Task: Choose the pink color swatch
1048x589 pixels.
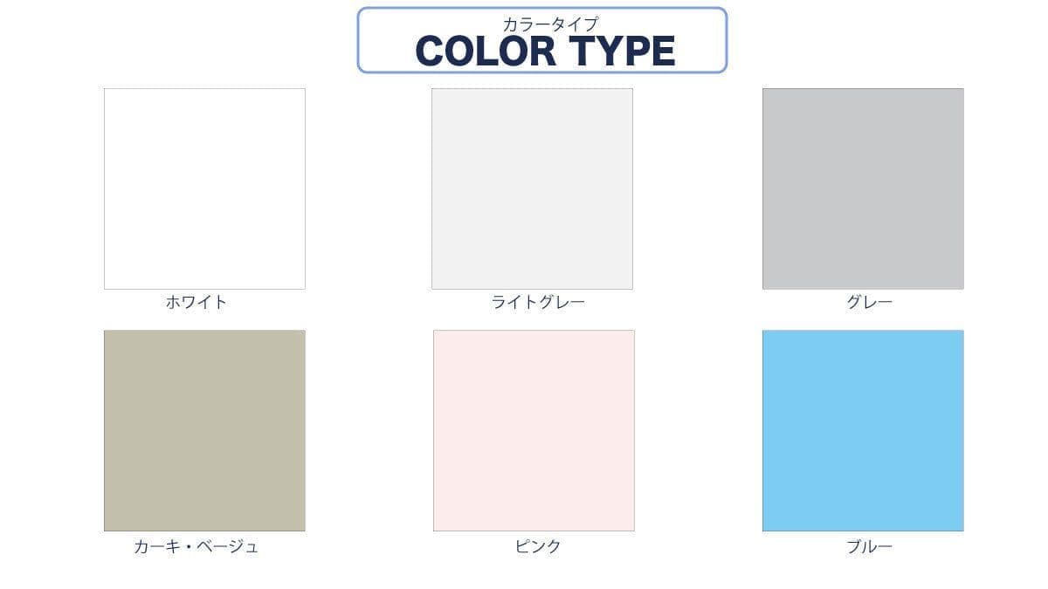Action: pyautogui.click(x=534, y=430)
